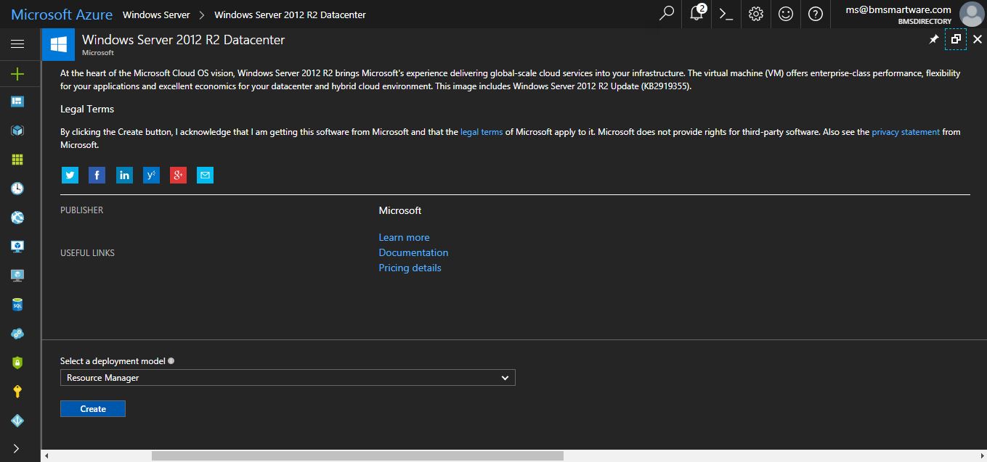Open the Recent clock icon
Image resolution: width=987 pixels, height=462 pixels.
pyautogui.click(x=17, y=189)
